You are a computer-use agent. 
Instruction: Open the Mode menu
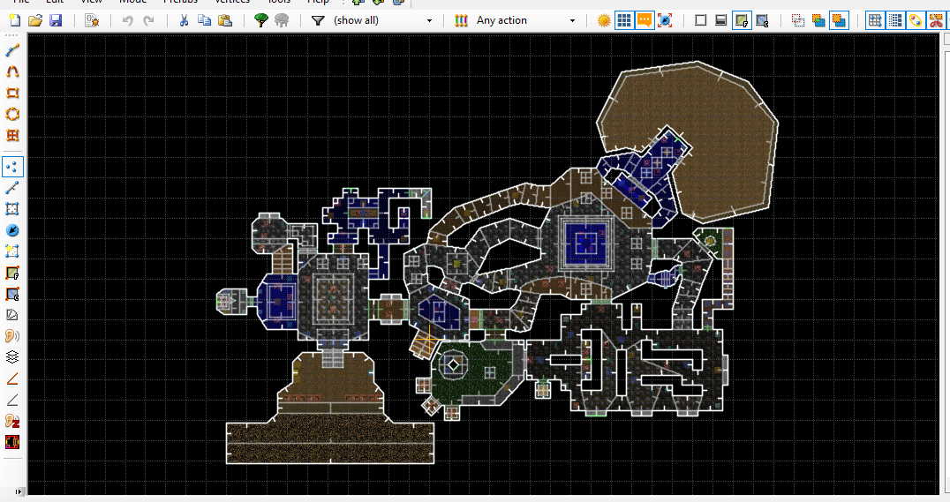[133, 2]
